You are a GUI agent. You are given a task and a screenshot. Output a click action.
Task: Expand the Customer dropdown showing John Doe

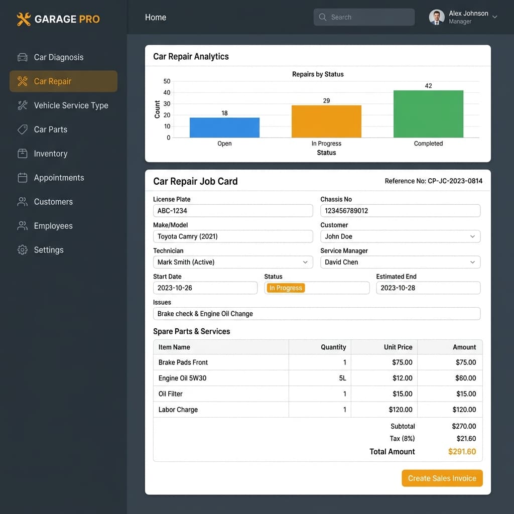[400, 236]
